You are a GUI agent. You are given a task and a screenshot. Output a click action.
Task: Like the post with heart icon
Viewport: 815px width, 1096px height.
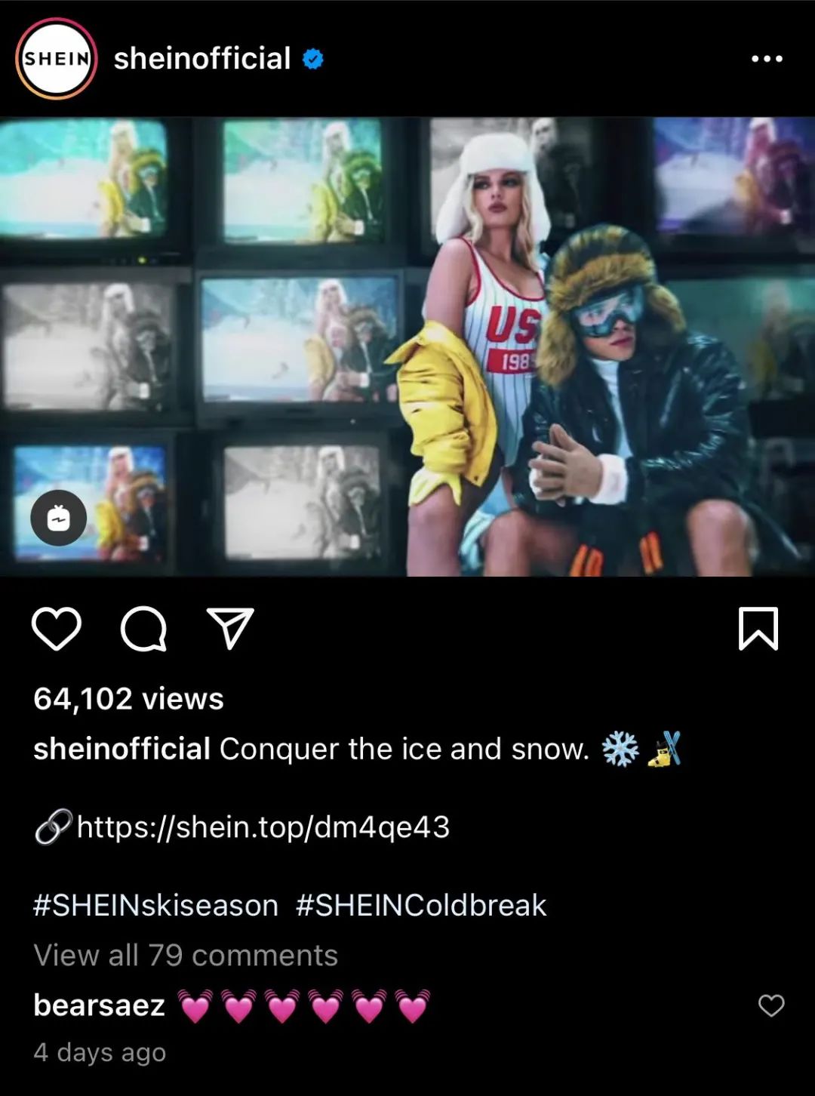pyautogui.click(x=57, y=629)
